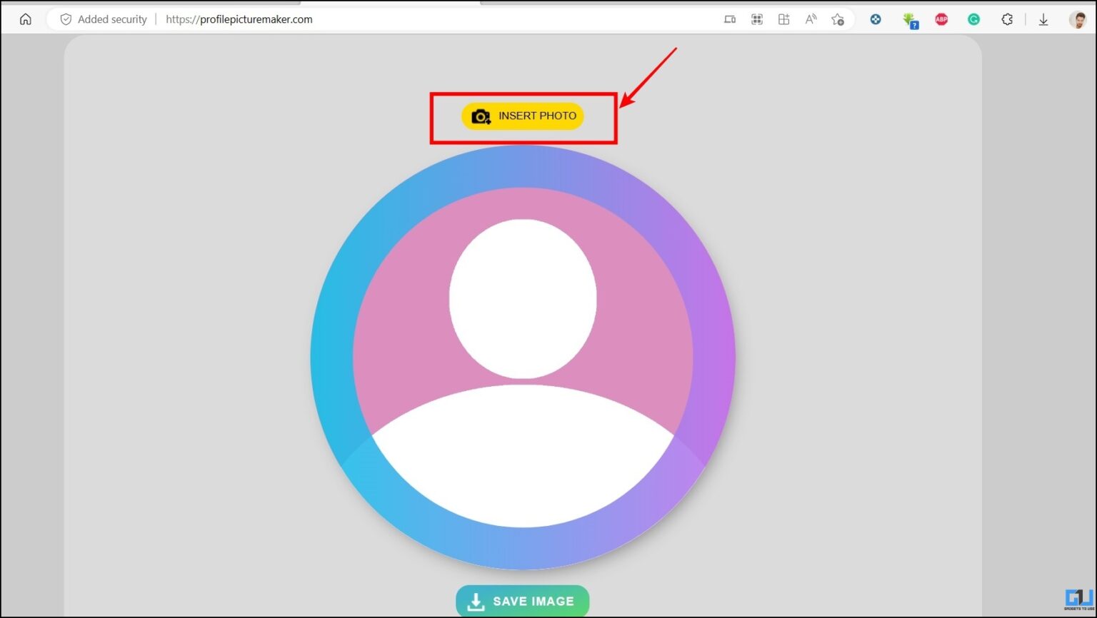Open split screen mode from the toolbar
Screen dimensions: 1097x618
783,19
